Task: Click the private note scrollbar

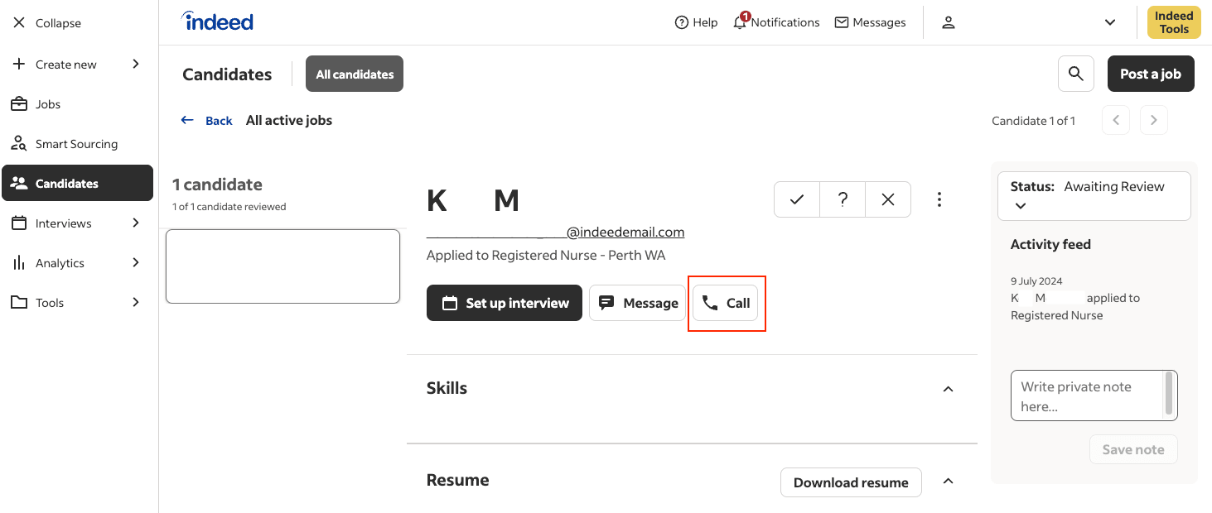Action: pos(1169,393)
